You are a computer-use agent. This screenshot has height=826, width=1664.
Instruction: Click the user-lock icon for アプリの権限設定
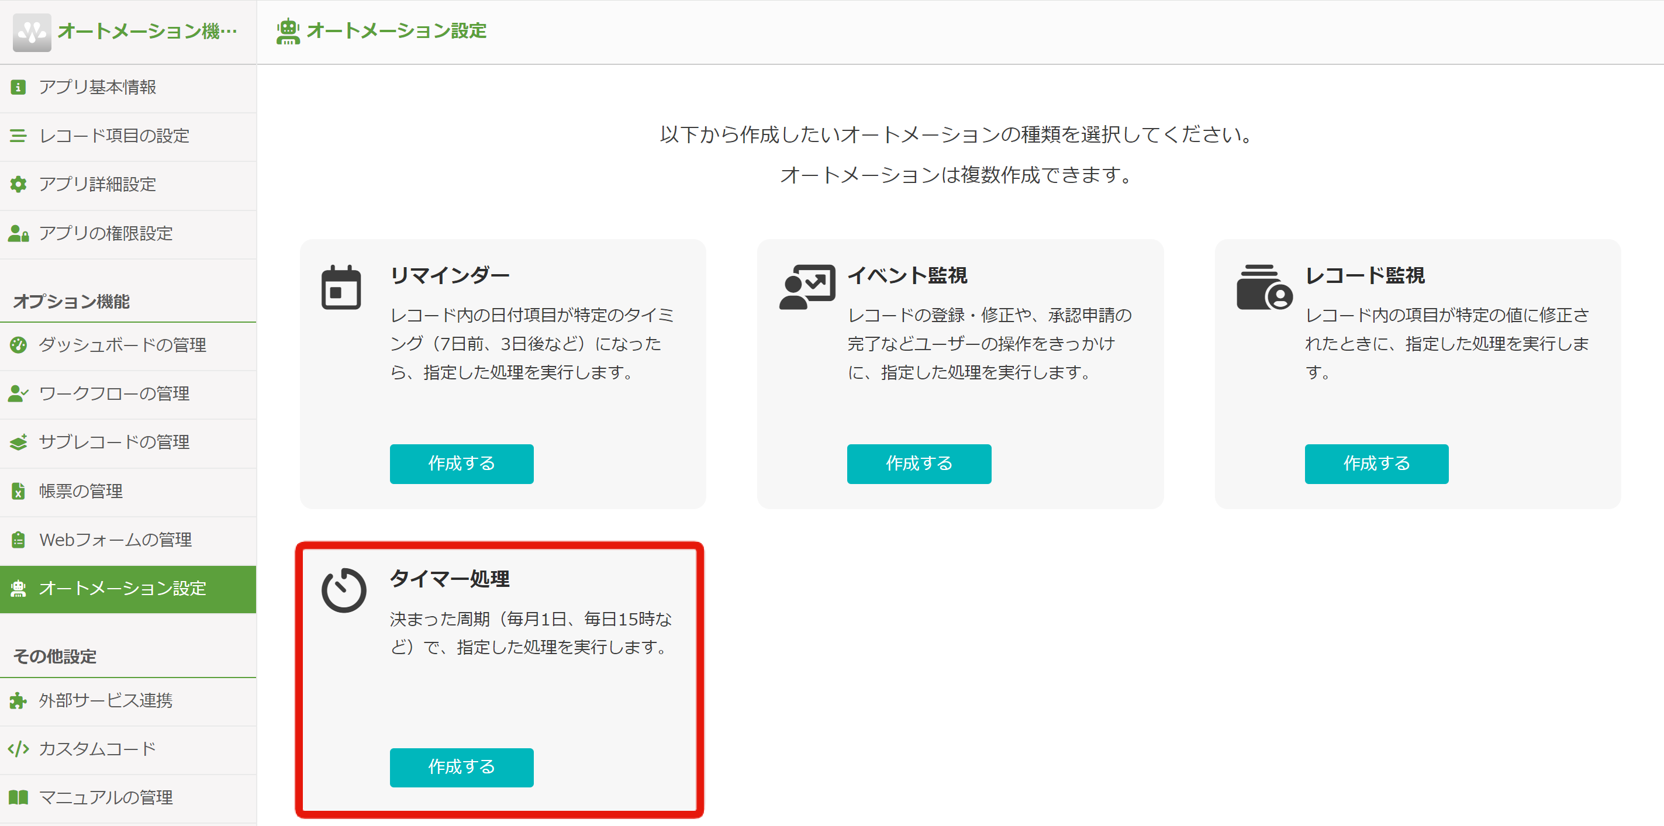point(18,233)
